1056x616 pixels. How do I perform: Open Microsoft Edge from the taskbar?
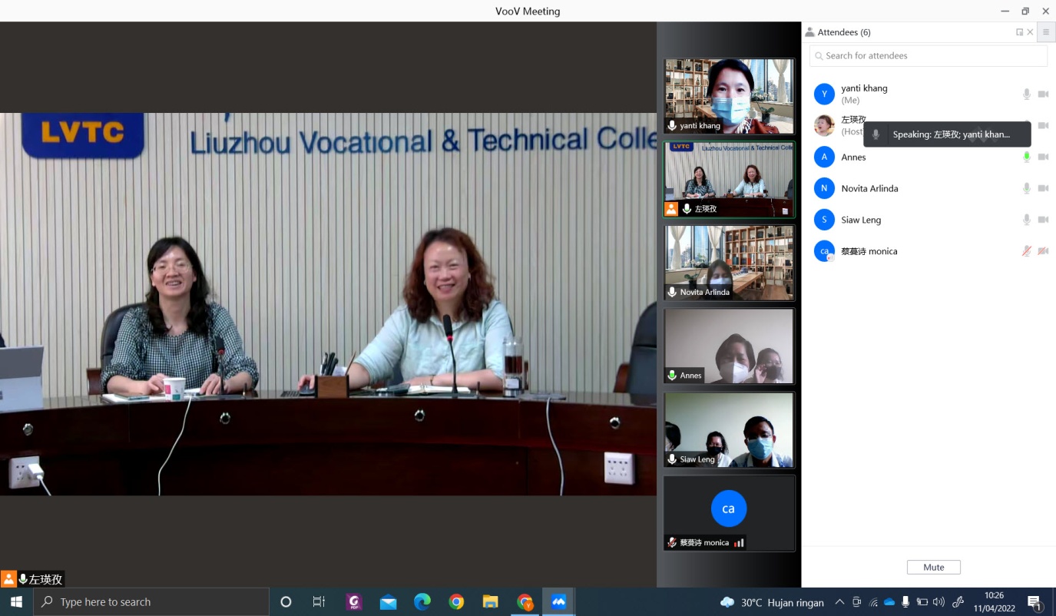[422, 602]
